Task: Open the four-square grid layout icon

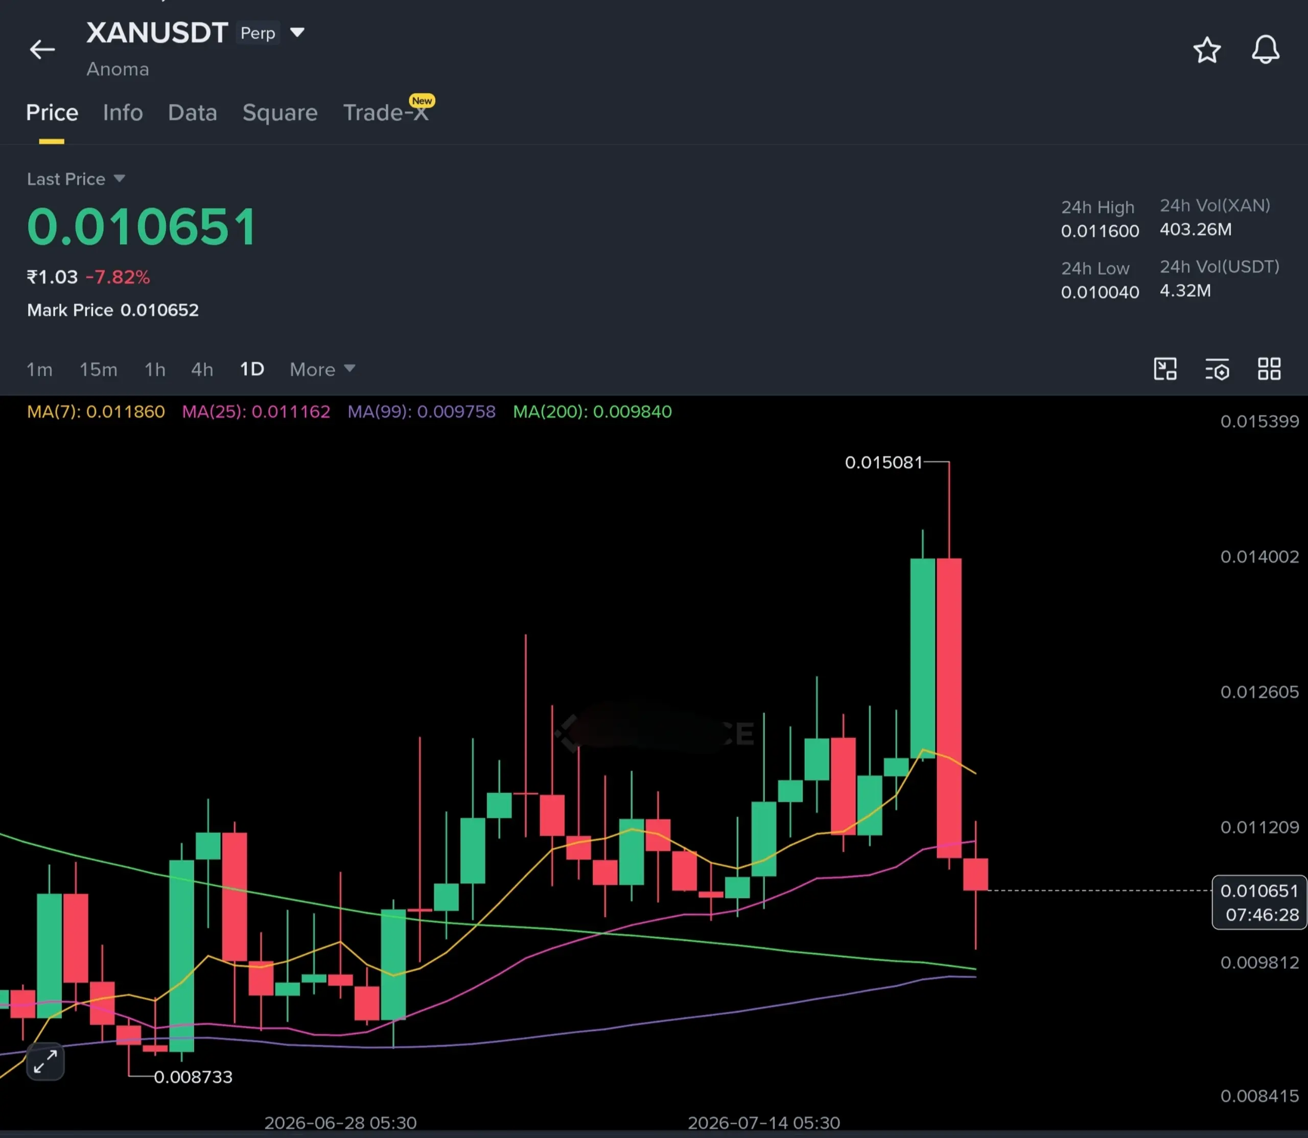Action: (x=1269, y=369)
